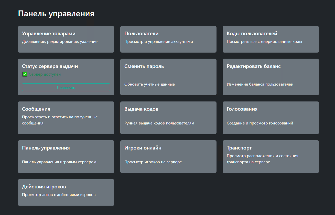
Task: Open Редактировать баланс
Action: [x=271, y=77]
